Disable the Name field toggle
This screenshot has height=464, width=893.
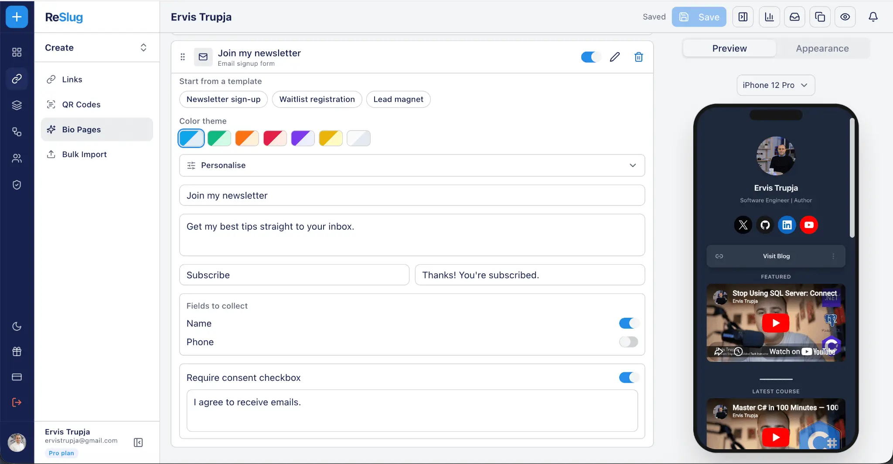coord(629,323)
